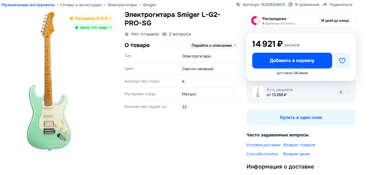Go to Музыкальные инструменты breadcrumb

tap(28, 5)
